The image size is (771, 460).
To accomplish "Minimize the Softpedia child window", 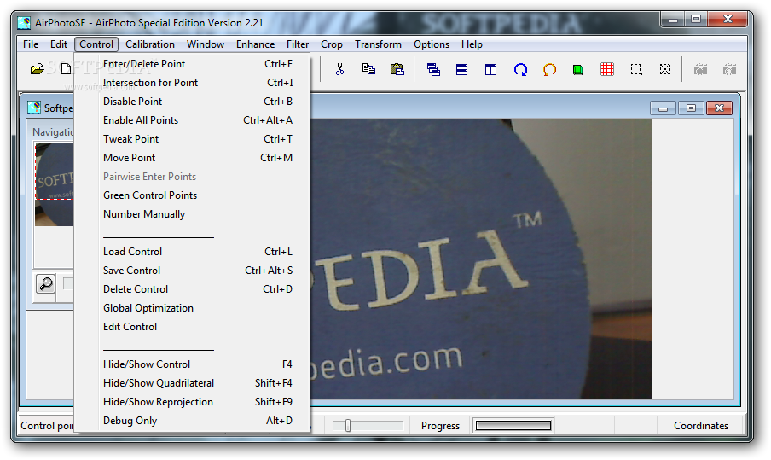I will [663, 108].
